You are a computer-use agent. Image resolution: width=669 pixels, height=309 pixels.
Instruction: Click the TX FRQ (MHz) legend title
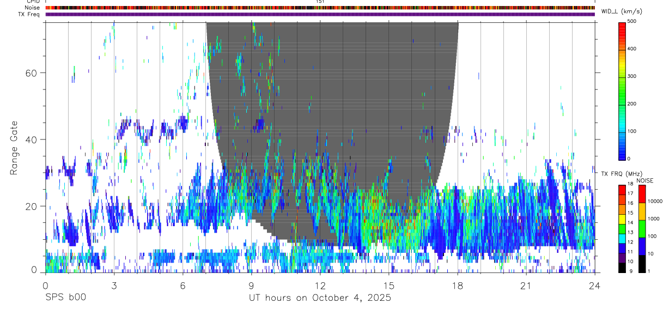(623, 174)
